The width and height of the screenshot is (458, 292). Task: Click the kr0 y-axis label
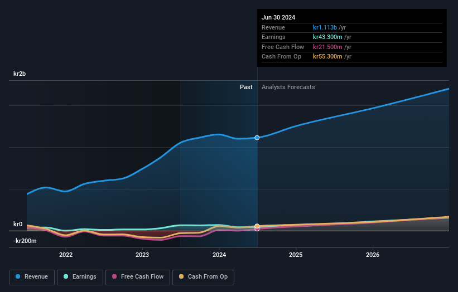point(18,224)
